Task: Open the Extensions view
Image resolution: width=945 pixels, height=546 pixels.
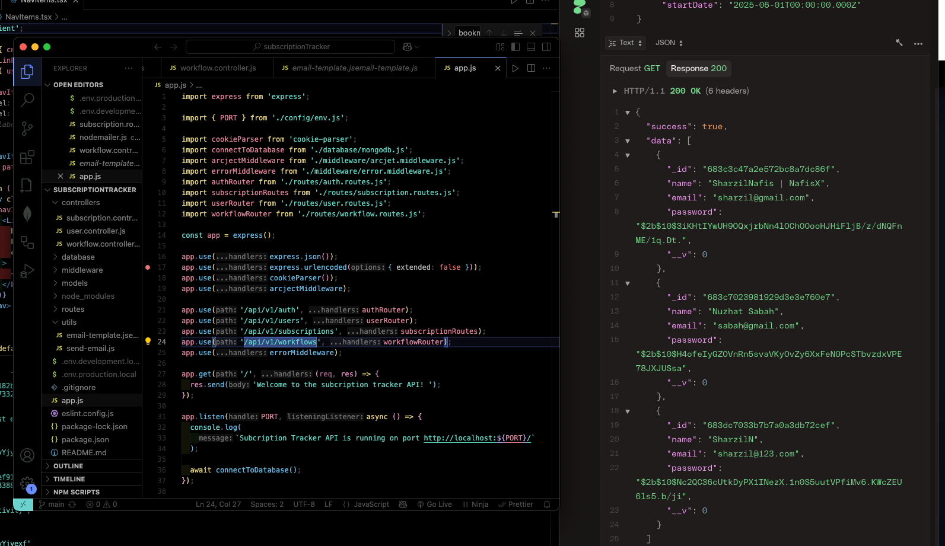Action: [27, 157]
